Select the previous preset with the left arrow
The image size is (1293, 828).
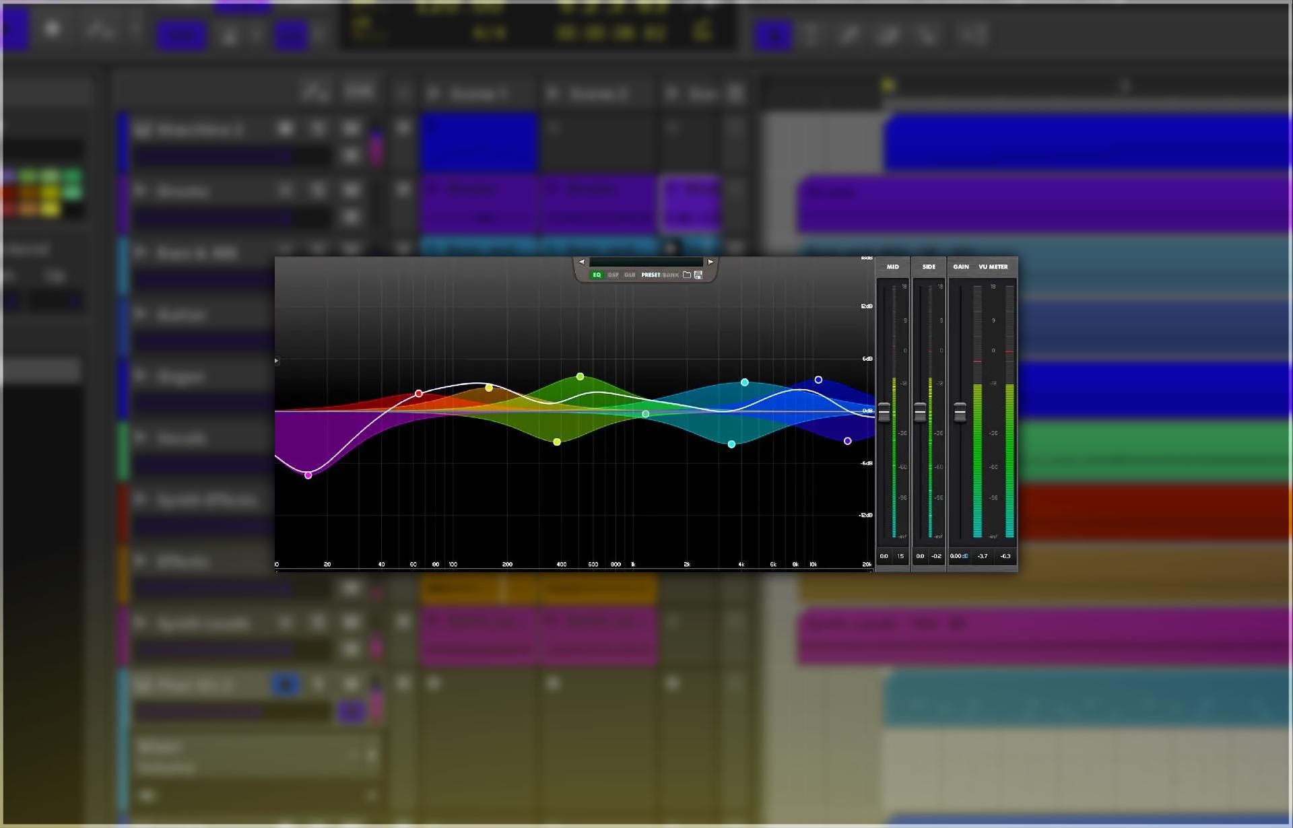(582, 262)
